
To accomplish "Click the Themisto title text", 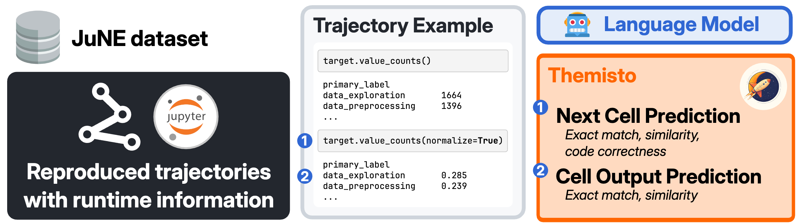I will [x=592, y=76].
